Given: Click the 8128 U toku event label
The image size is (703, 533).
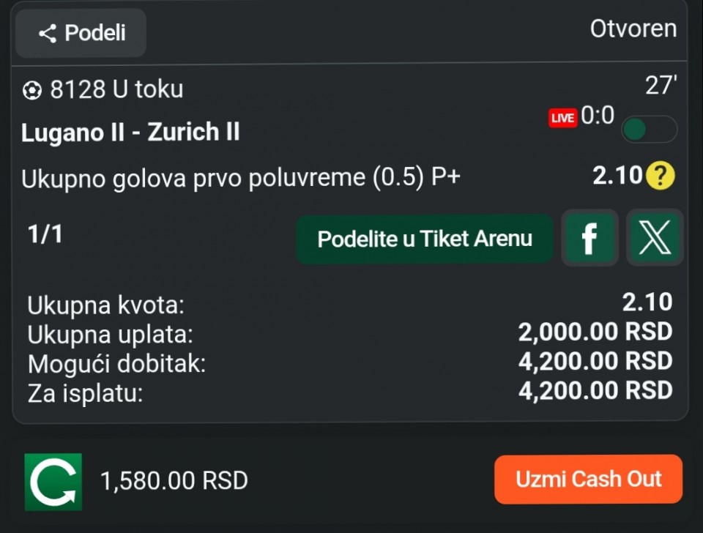Looking at the screenshot, I should tap(116, 89).
